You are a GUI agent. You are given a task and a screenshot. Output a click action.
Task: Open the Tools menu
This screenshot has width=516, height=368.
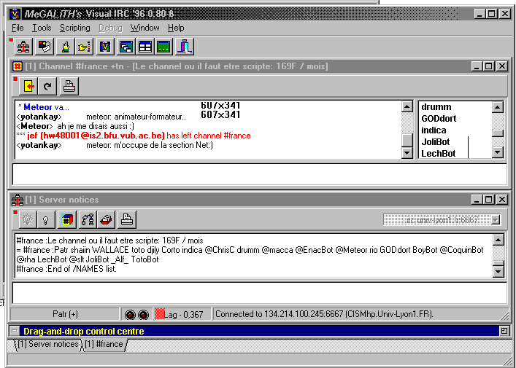[x=42, y=28]
